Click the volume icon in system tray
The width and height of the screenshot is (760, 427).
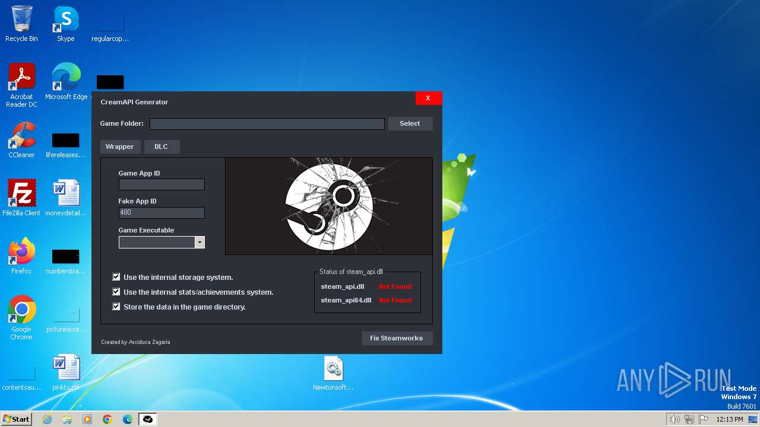point(674,419)
